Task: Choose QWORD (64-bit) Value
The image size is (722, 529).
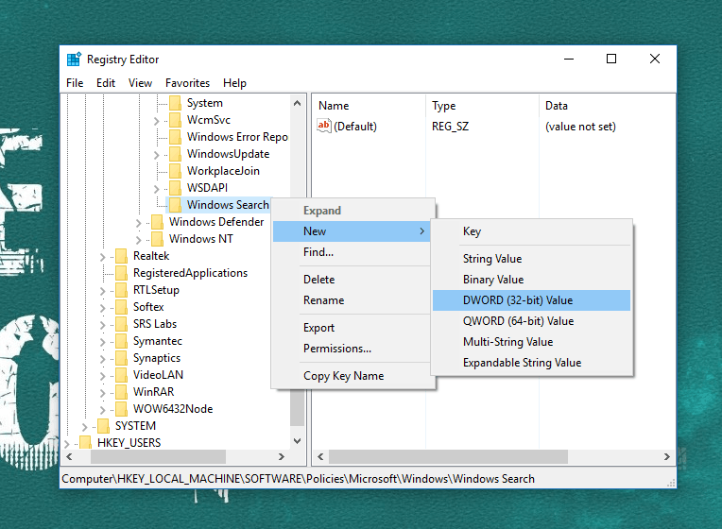Action: point(531,321)
